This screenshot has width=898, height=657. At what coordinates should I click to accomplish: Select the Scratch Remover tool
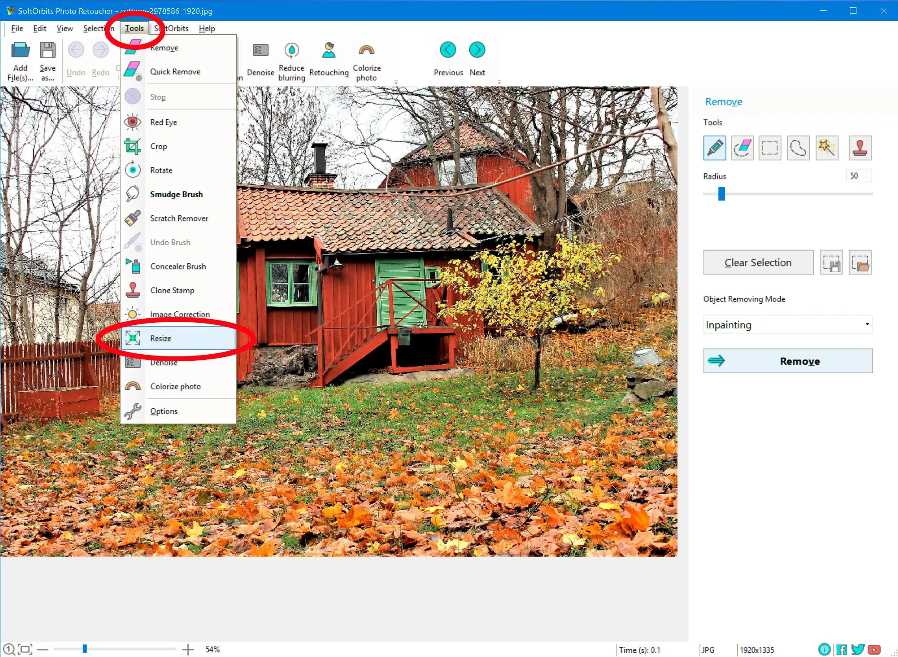coord(178,218)
